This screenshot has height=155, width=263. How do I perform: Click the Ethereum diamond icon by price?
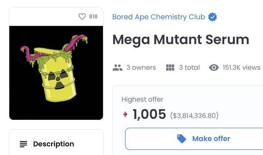click(x=125, y=114)
